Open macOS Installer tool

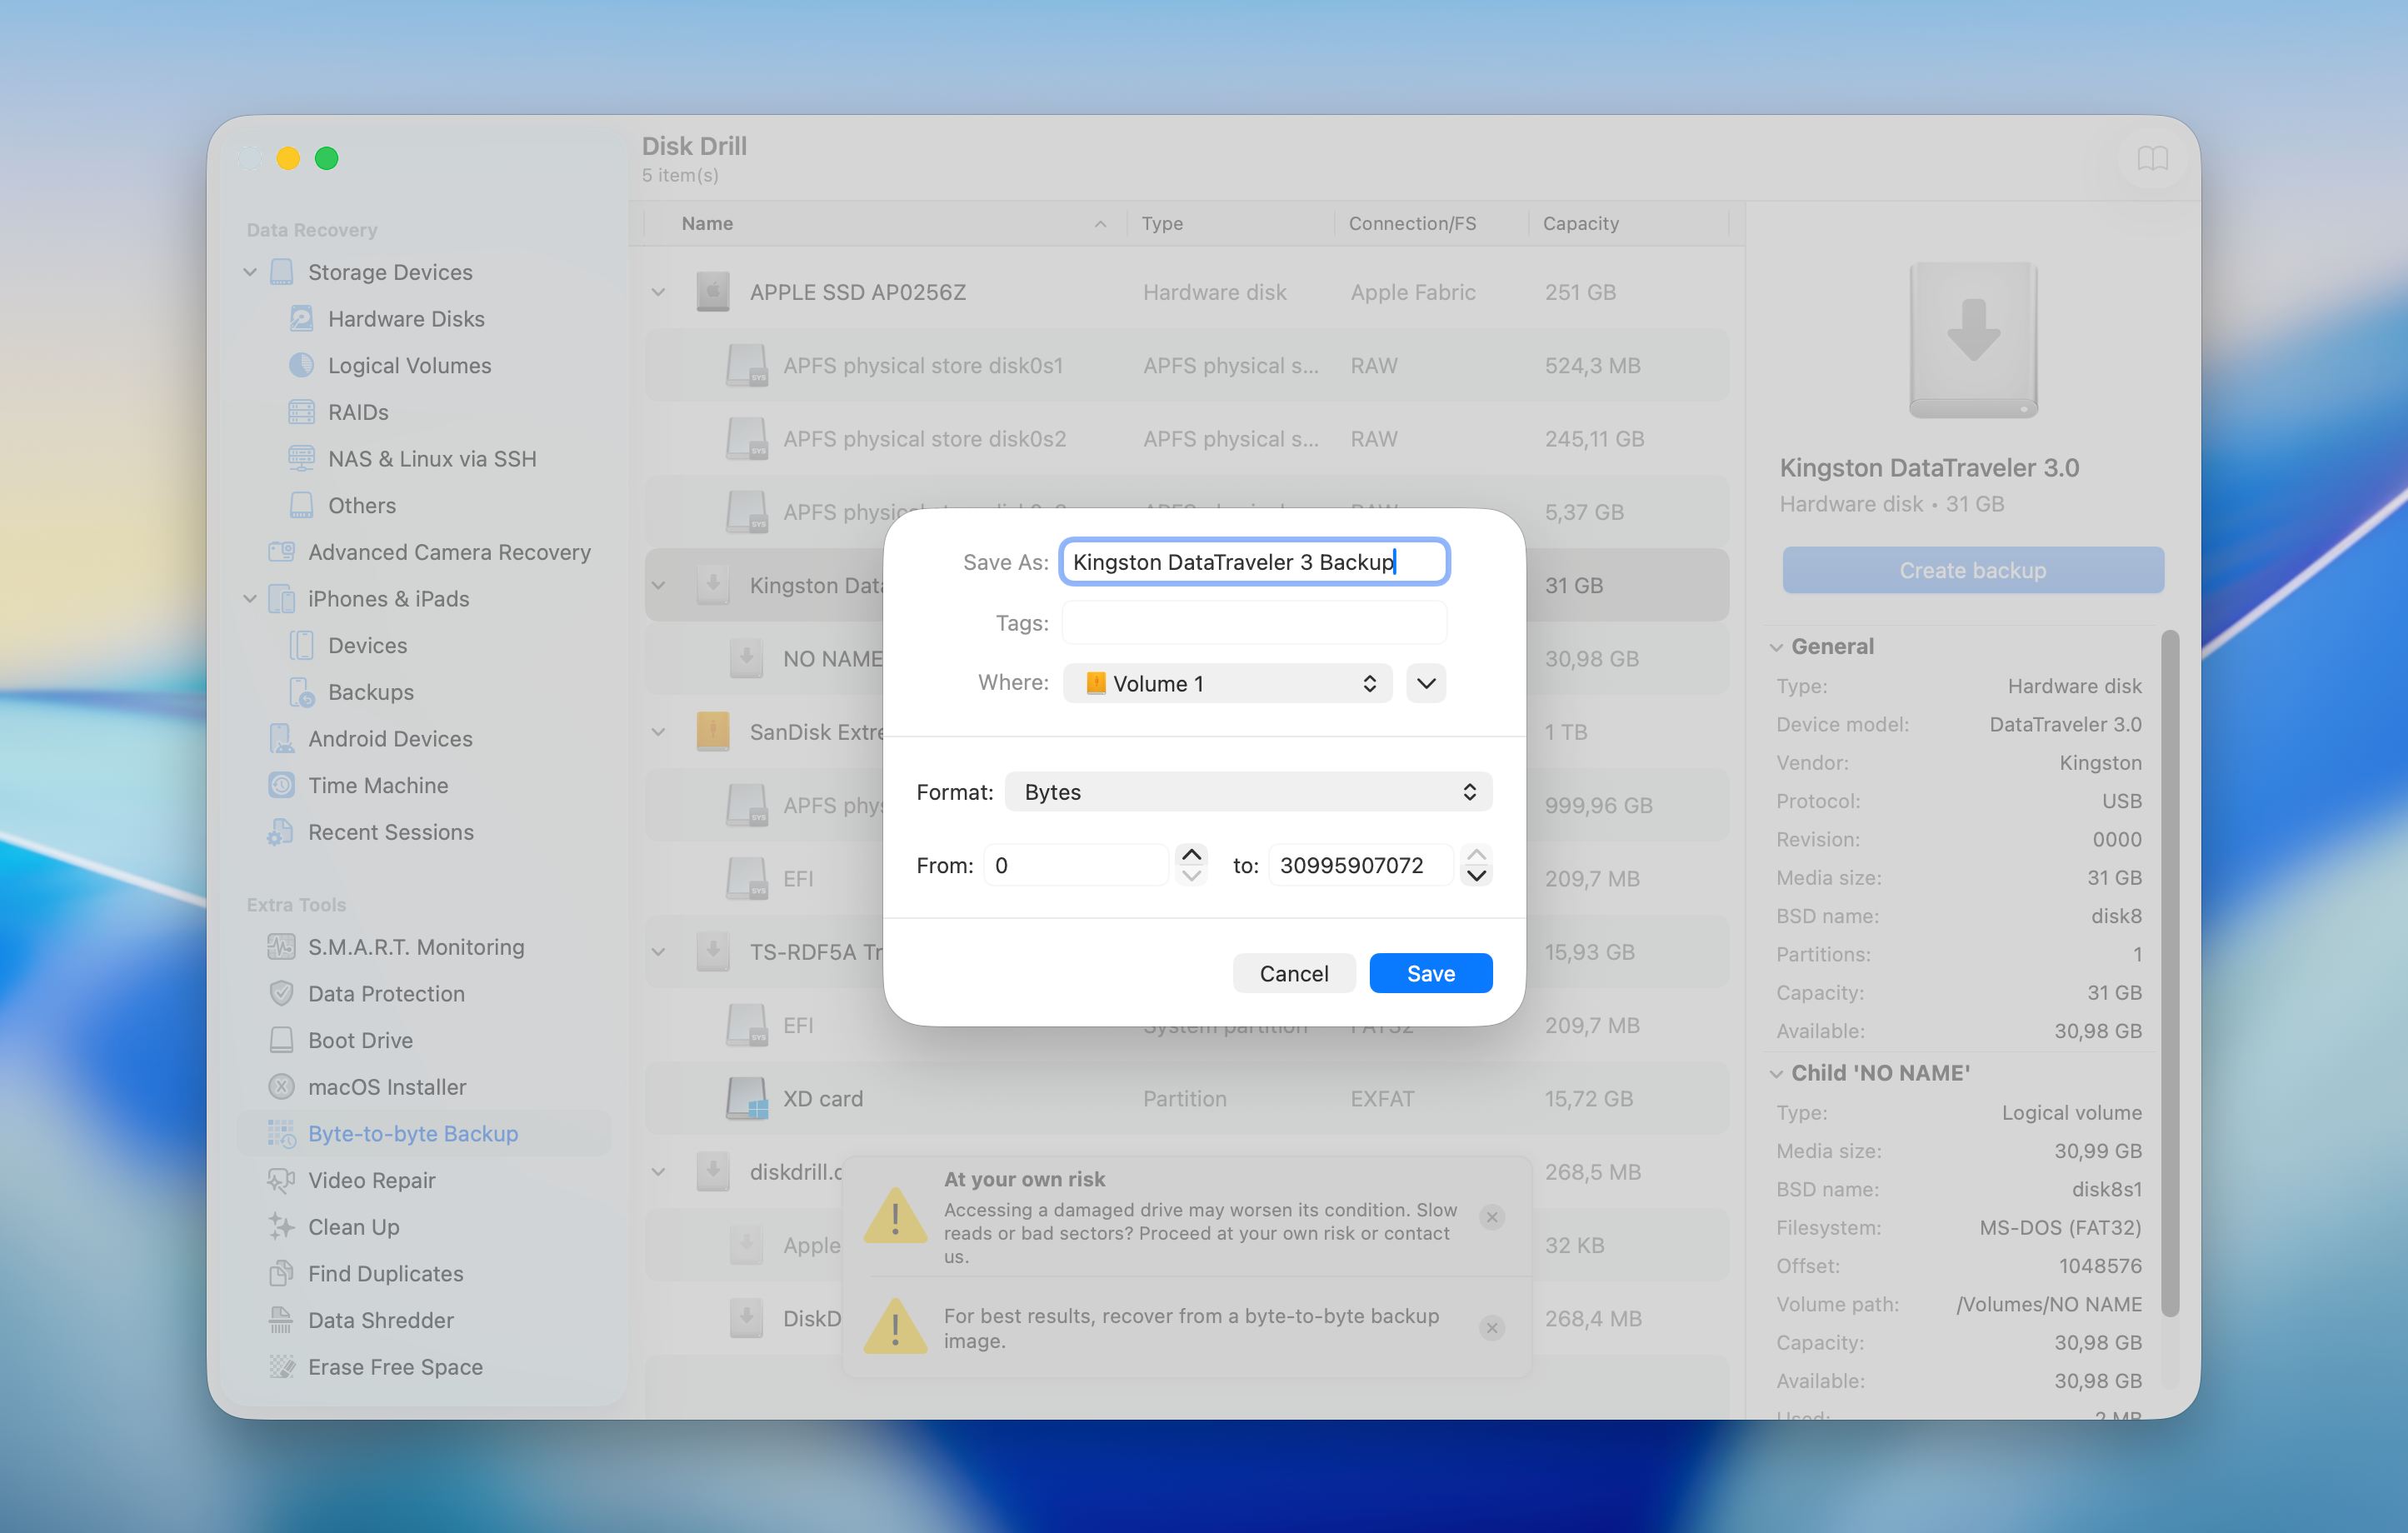(x=386, y=1087)
